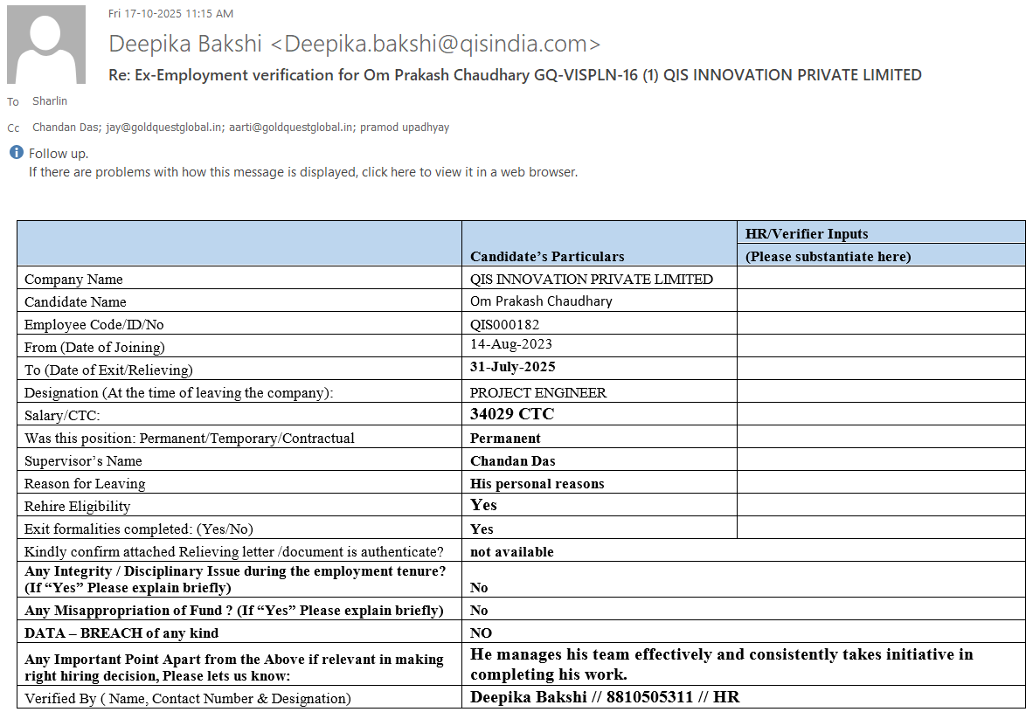The image size is (1033, 712).
Task: Click the date 'Fri 17-10-2025 11:15 AM'
Action: pos(170,13)
